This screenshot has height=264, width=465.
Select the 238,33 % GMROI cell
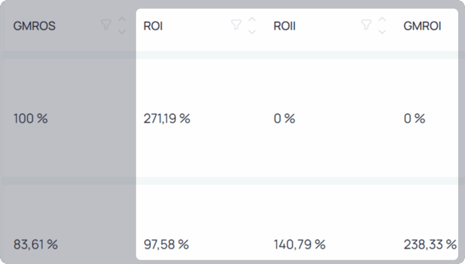tap(430, 244)
